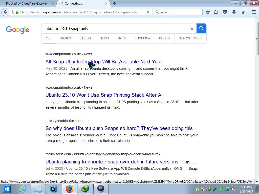Click the scrollbar down arrow

point(257,182)
